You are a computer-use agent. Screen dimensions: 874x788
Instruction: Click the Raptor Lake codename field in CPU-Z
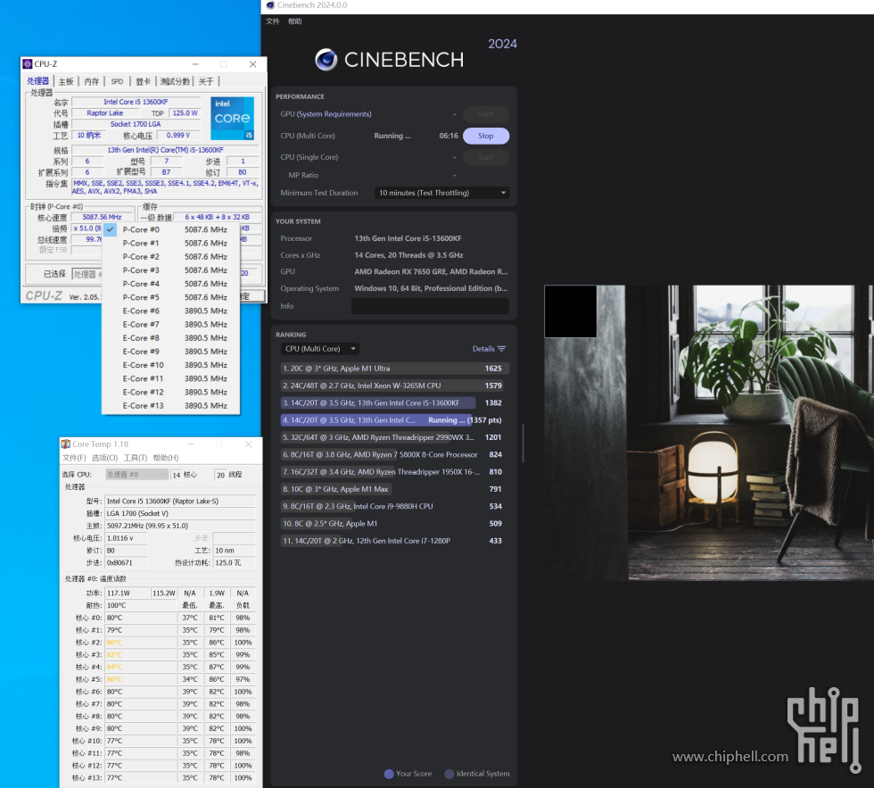pos(105,113)
